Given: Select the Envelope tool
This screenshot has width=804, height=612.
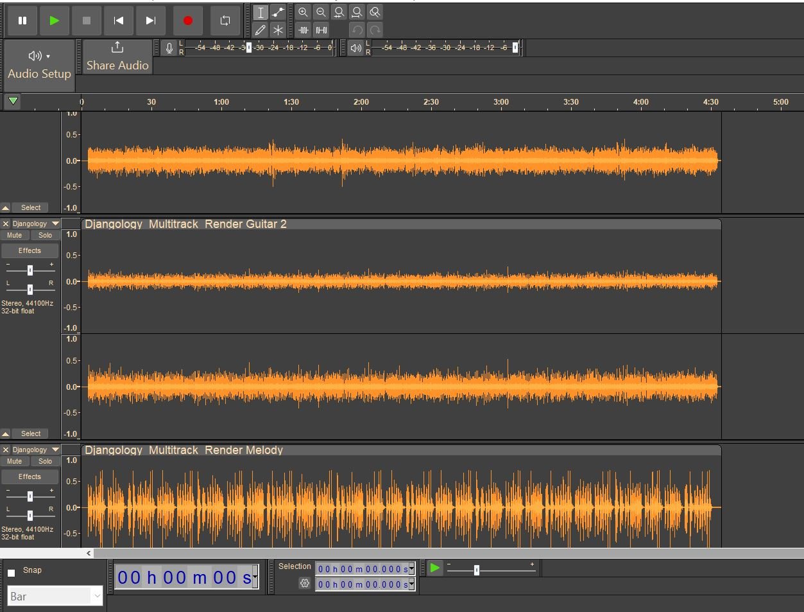Looking at the screenshot, I should [278, 12].
